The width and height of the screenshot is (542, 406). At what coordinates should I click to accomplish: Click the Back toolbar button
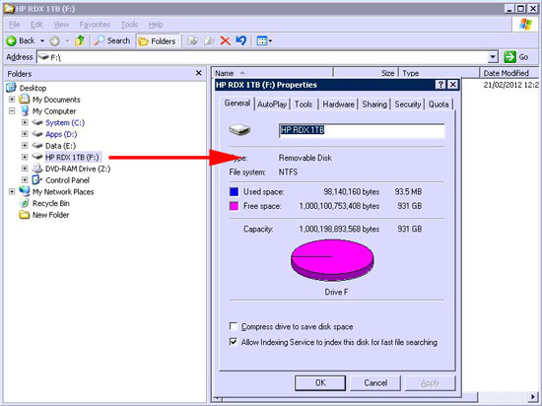(x=21, y=40)
